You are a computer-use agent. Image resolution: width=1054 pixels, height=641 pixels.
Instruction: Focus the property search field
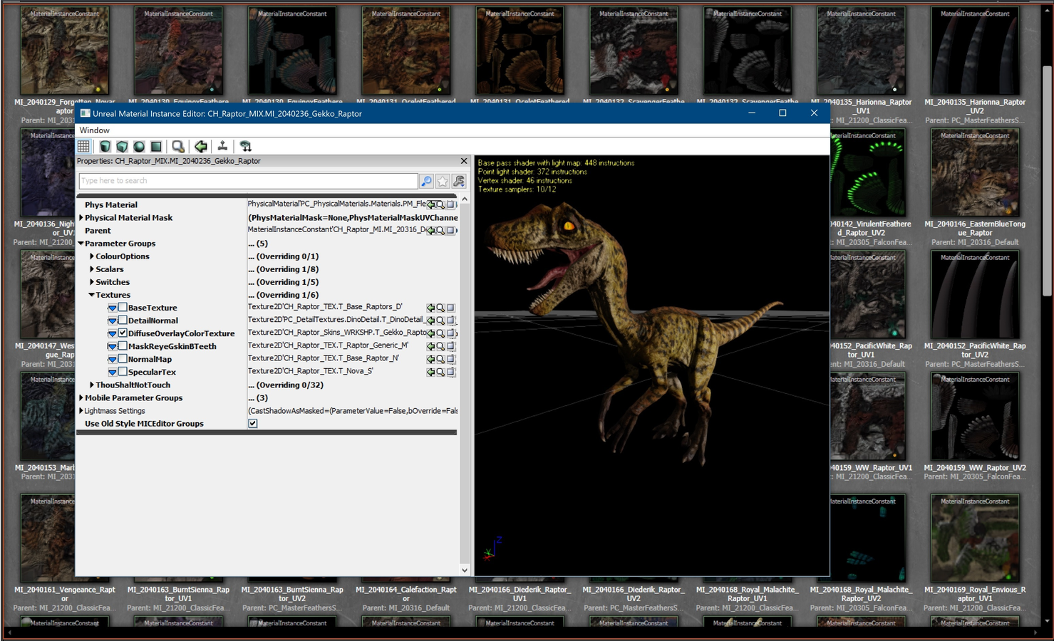coord(248,181)
